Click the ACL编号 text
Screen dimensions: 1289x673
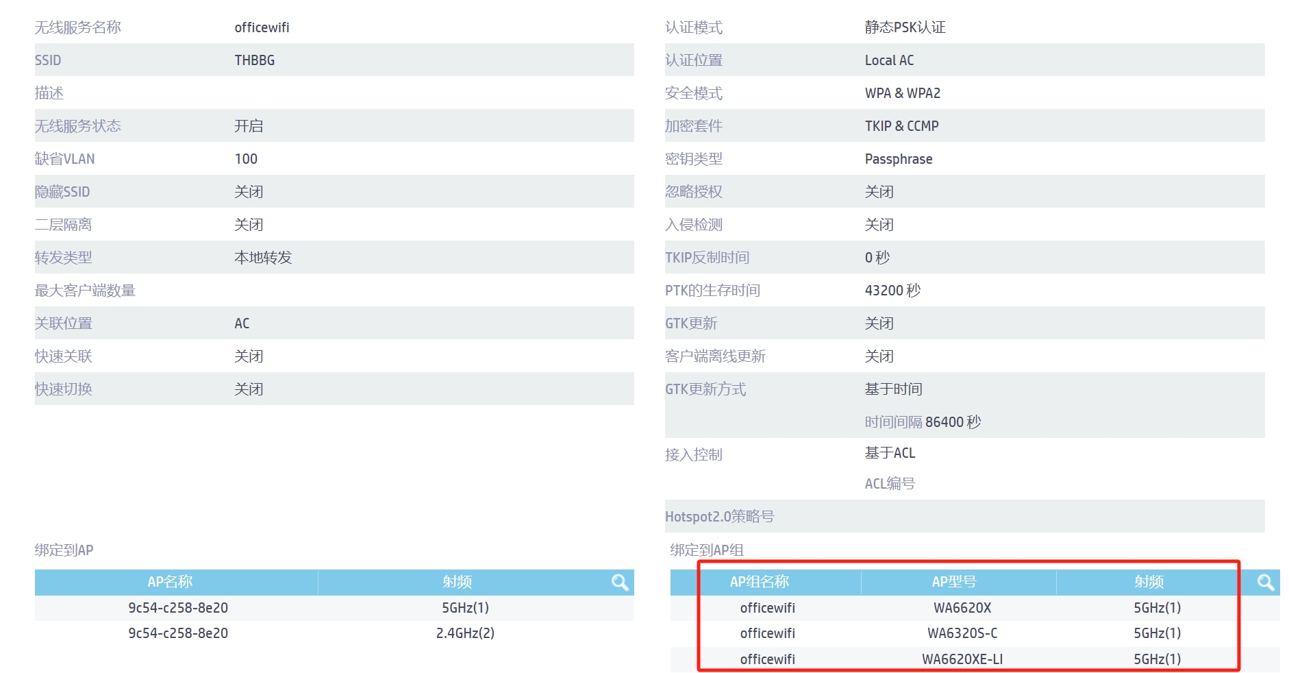click(890, 484)
